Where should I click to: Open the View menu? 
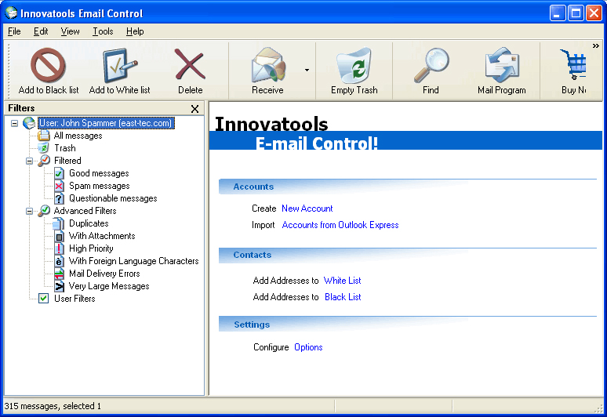coord(70,31)
